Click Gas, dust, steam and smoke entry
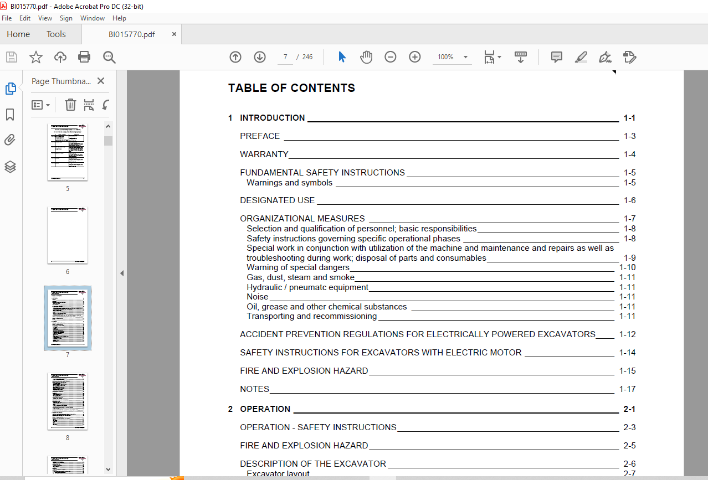This screenshot has width=708, height=480. 441,277
